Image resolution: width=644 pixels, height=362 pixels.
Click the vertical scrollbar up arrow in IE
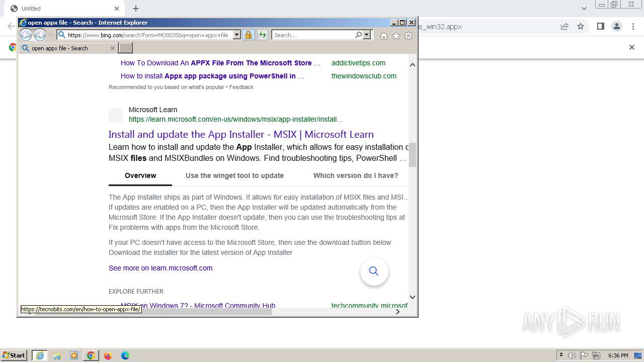click(x=413, y=65)
